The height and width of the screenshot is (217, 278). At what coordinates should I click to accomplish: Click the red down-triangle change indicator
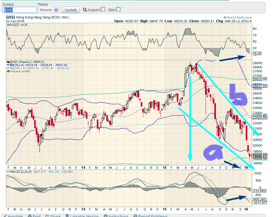tap(250, 21)
